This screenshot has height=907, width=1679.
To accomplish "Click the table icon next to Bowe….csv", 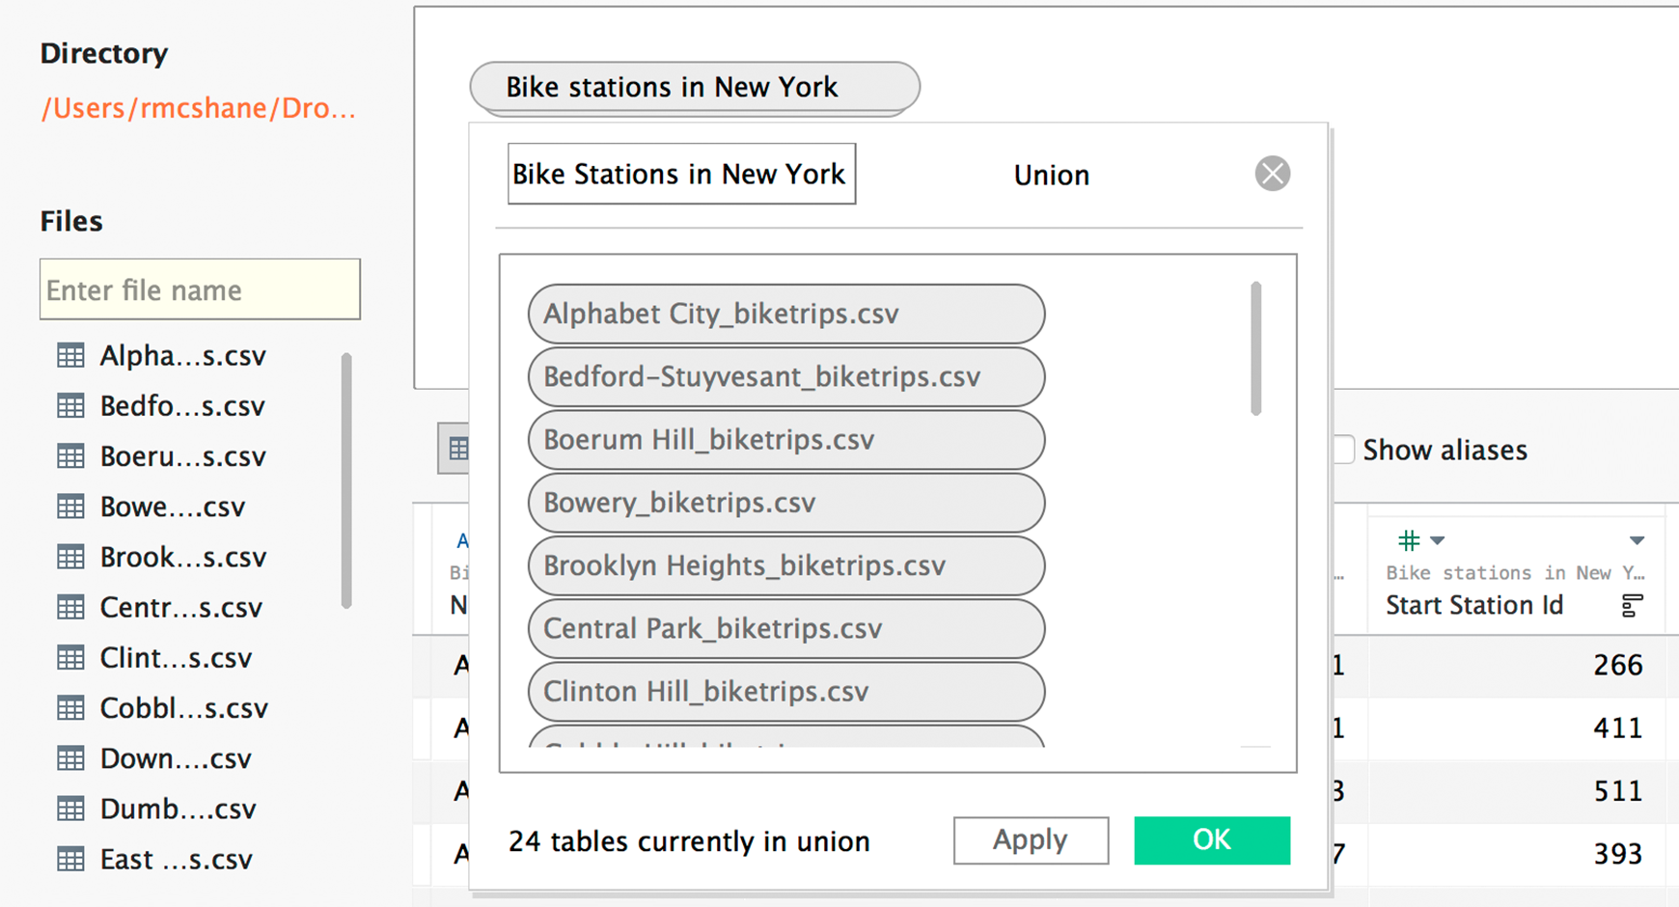I will click(x=70, y=507).
